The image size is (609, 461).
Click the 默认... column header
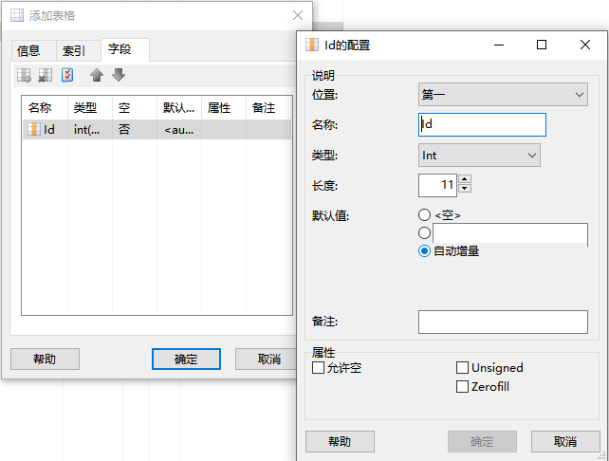click(179, 107)
